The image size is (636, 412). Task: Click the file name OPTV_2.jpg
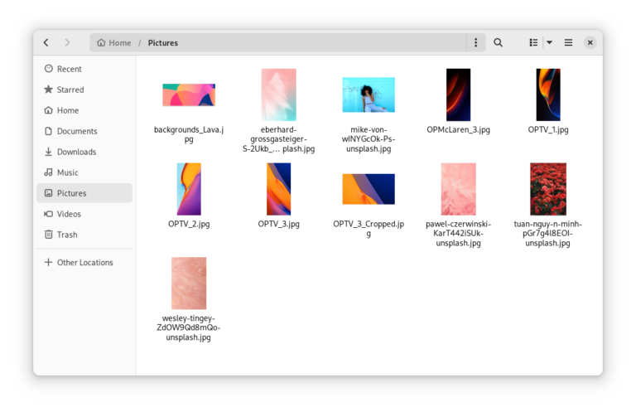pyautogui.click(x=189, y=224)
